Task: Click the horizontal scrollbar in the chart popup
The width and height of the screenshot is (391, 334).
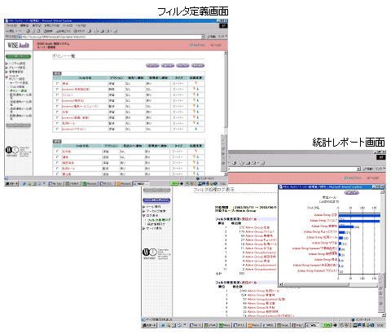Action: tap(316, 284)
